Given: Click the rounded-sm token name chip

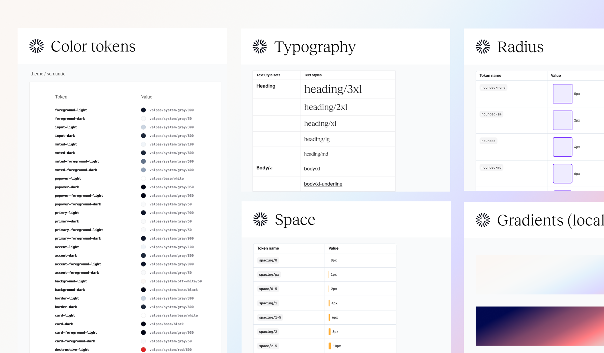Looking at the screenshot, I should point(491,114).
